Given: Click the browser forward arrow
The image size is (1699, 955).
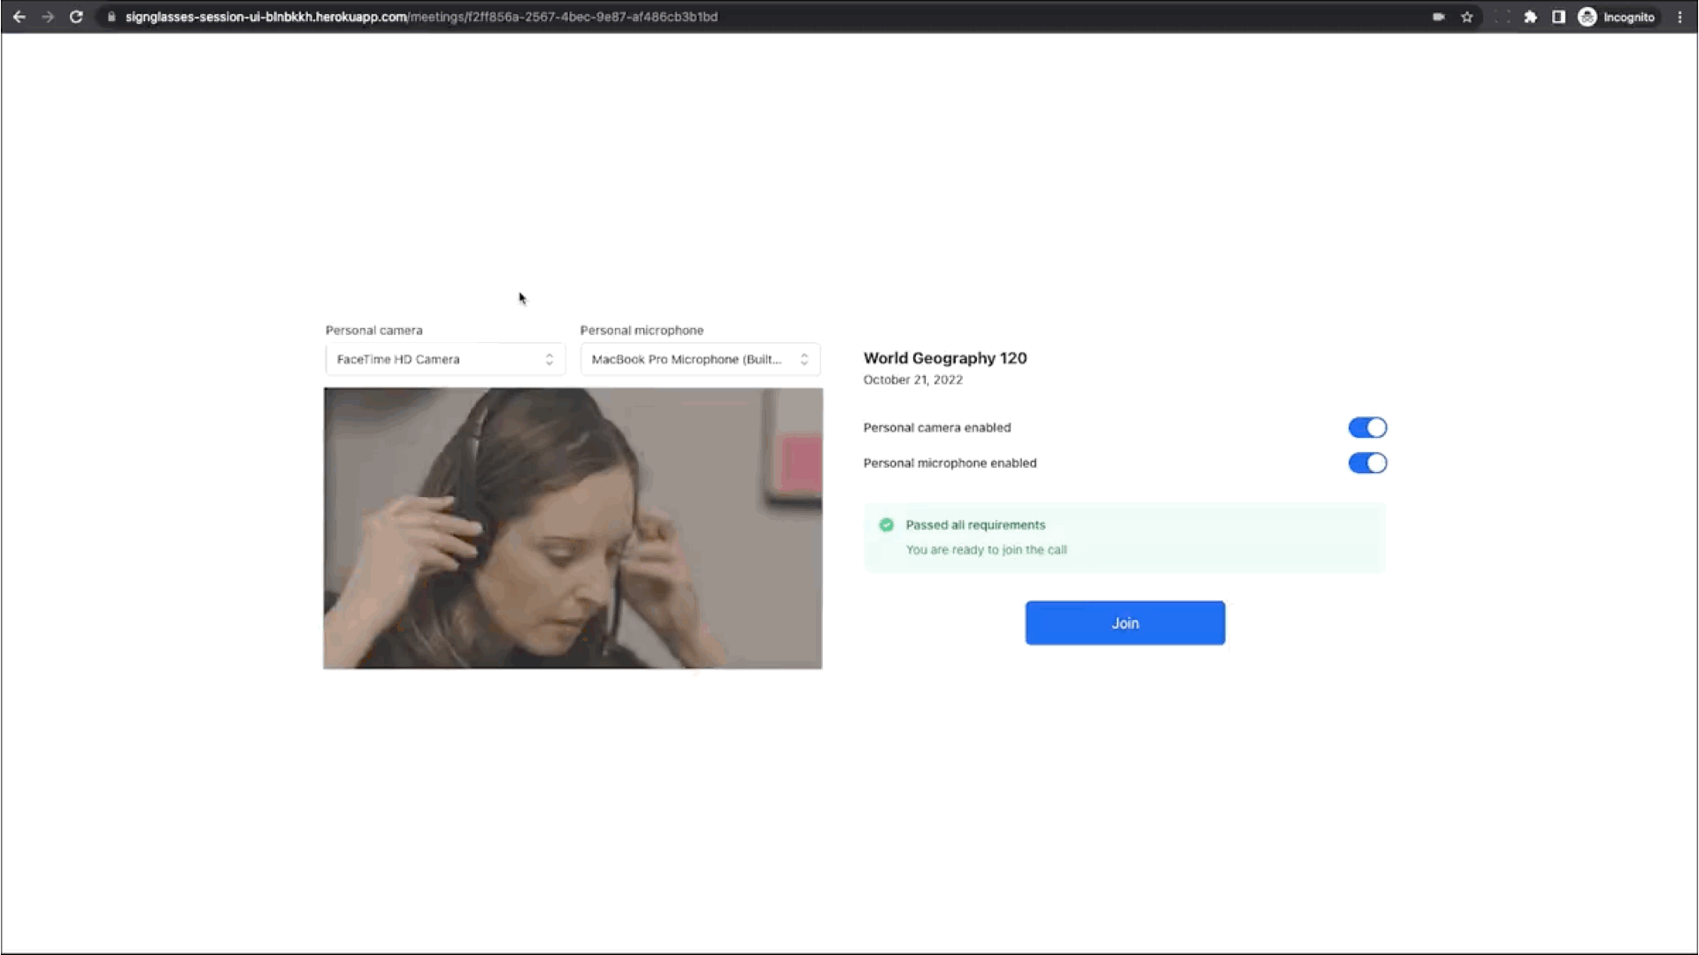Looking at the screenshot, I should [48, 17].
